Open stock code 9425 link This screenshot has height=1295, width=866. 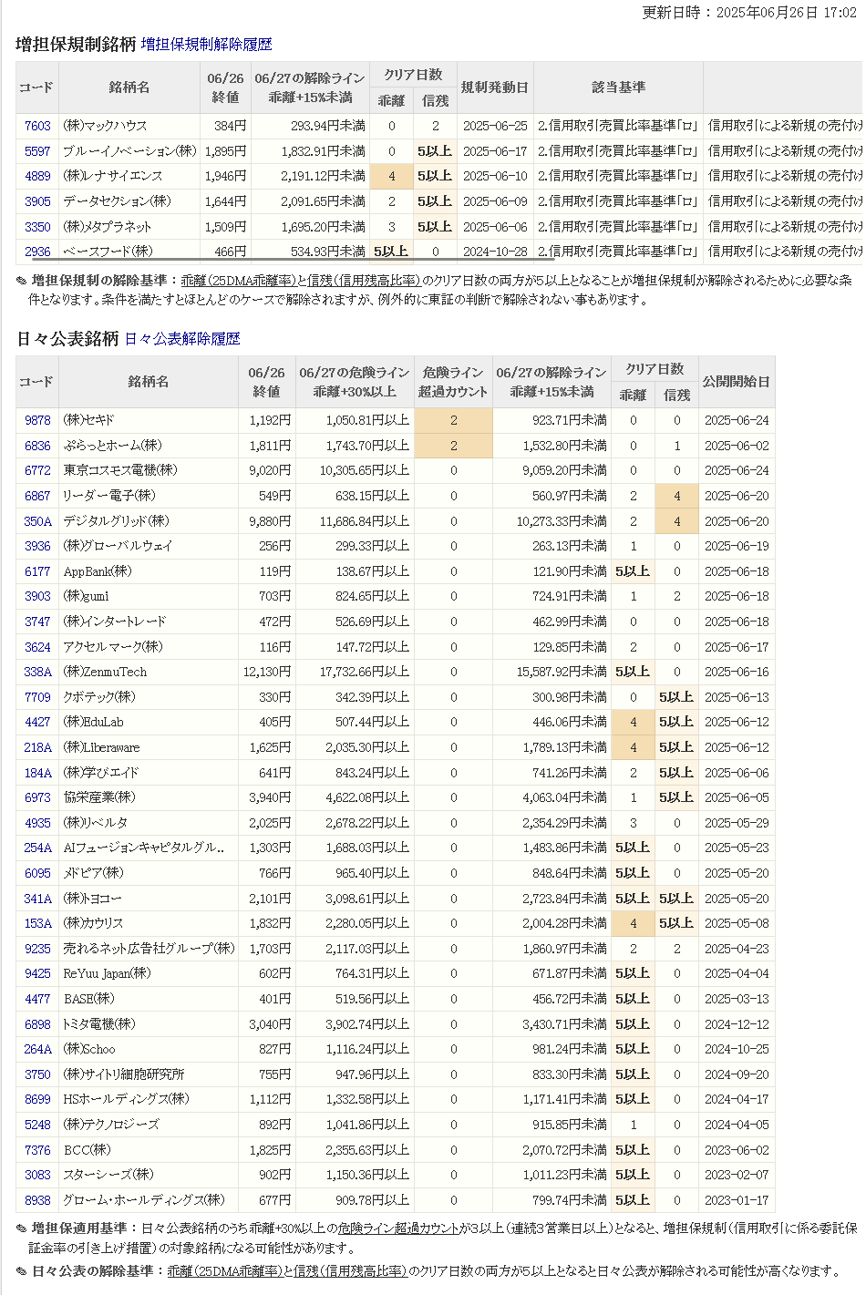coord(37,973)
